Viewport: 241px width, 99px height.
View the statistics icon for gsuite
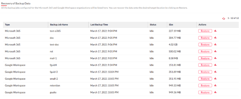coord(215,92)
